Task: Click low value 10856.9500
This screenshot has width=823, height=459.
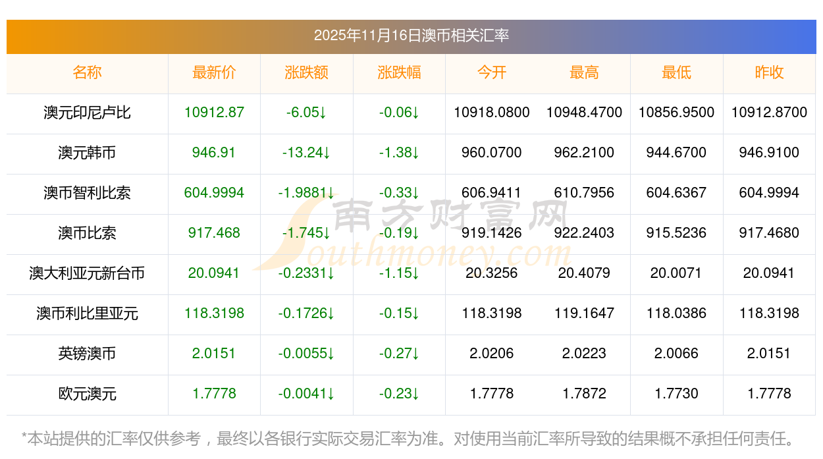Action: click(677, 113)
